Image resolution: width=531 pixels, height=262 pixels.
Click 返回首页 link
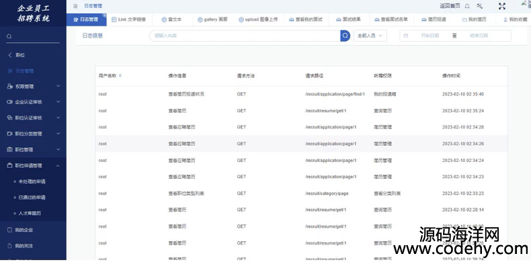(x=450, y=6)
